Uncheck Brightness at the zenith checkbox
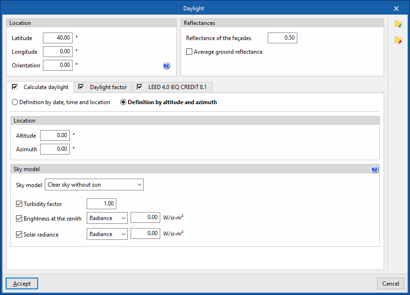Image resolution: width=410 pixels, height=295 pixels. [19, 218]
